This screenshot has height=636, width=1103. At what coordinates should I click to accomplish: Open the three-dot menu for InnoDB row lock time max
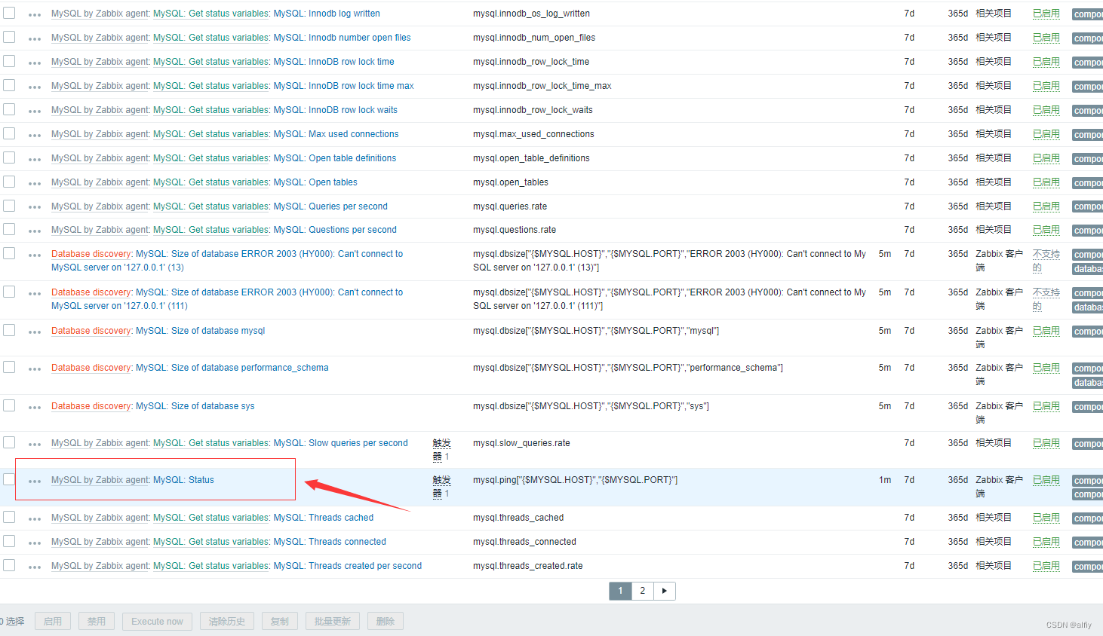[35, 87]
